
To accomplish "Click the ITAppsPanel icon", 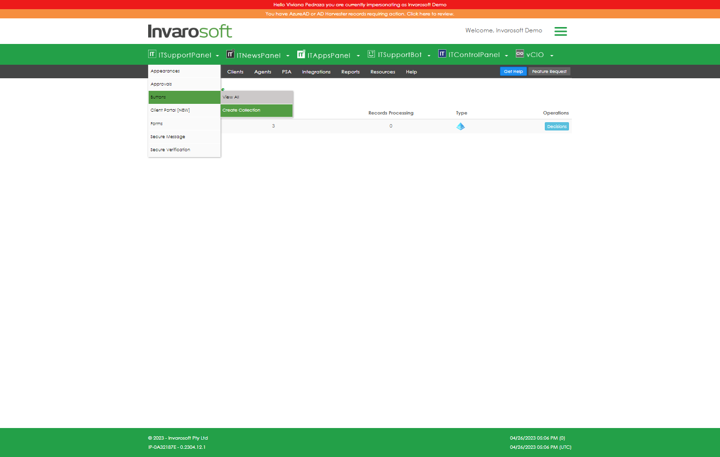I will pos(301,54).
